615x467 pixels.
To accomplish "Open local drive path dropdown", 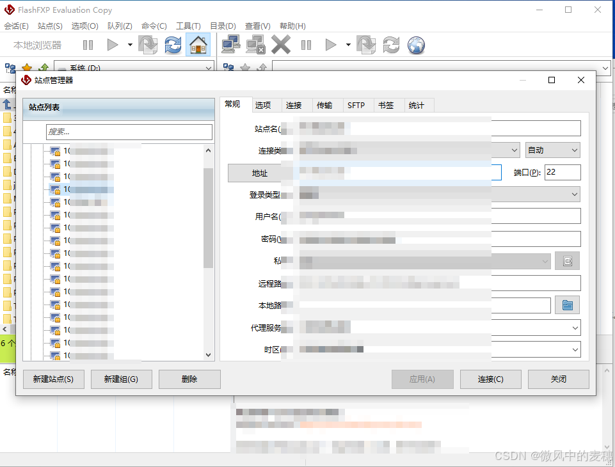I will (209, 68).
